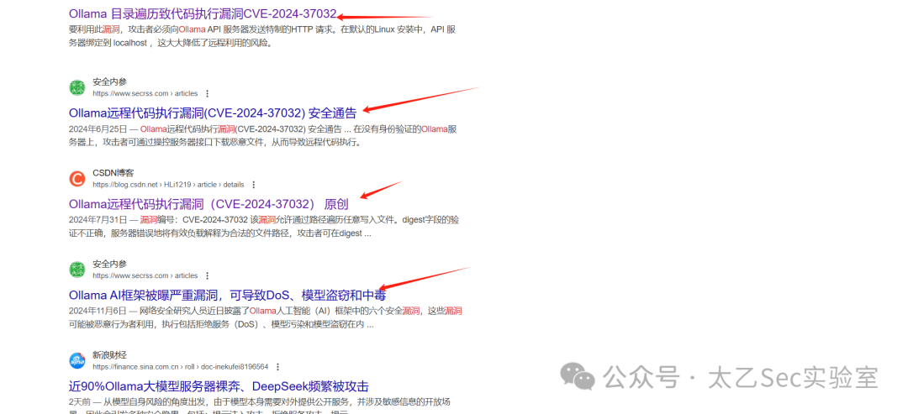Open three-dot menu beside blog.csdn.net URL

tap(253, 185)
